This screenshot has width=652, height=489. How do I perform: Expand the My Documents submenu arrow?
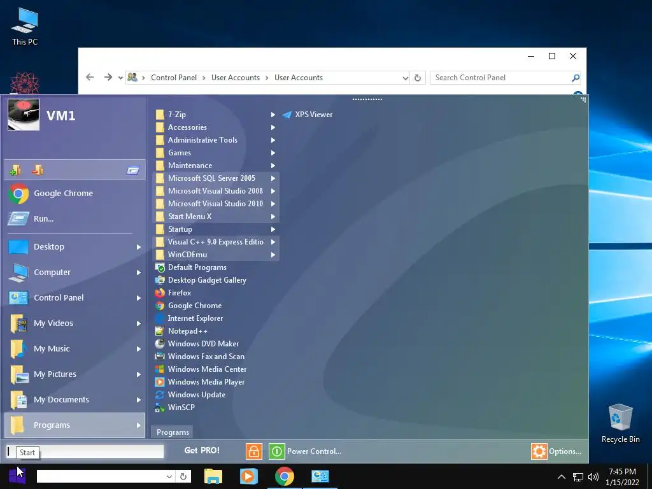[139, 400]
